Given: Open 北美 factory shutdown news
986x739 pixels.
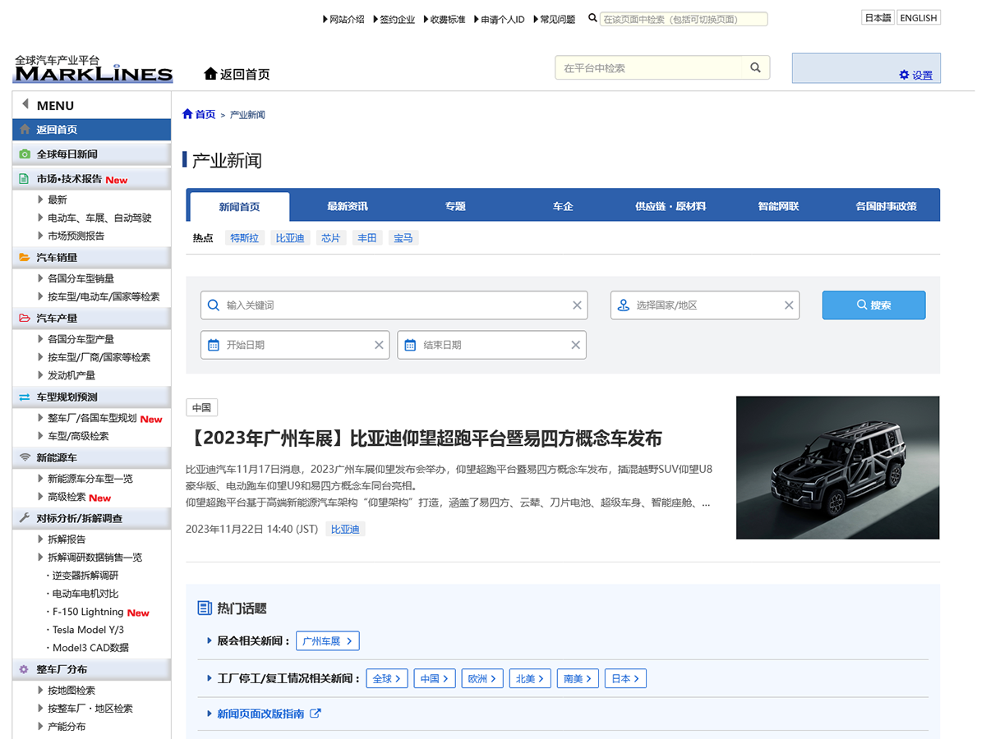Looking at the screenshot, I should (x=531, y=679).
